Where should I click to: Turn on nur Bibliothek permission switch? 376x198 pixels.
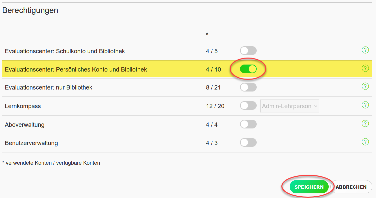tap(248, 87)
